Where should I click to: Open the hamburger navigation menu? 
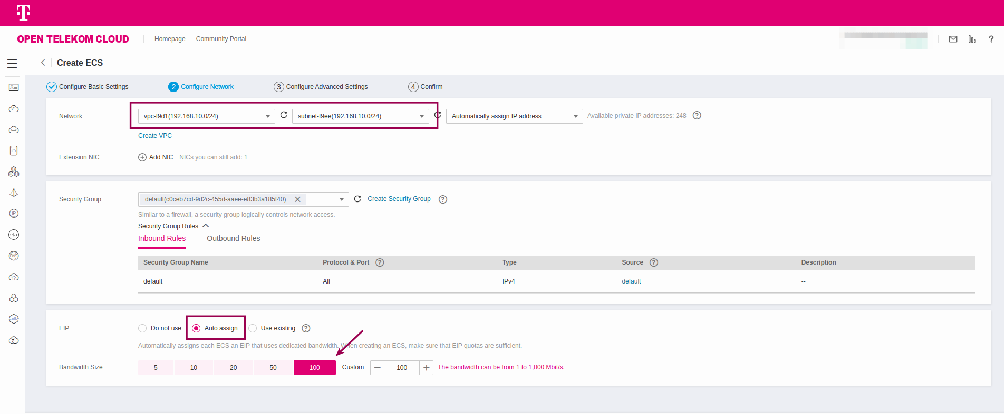click(12, 64)
